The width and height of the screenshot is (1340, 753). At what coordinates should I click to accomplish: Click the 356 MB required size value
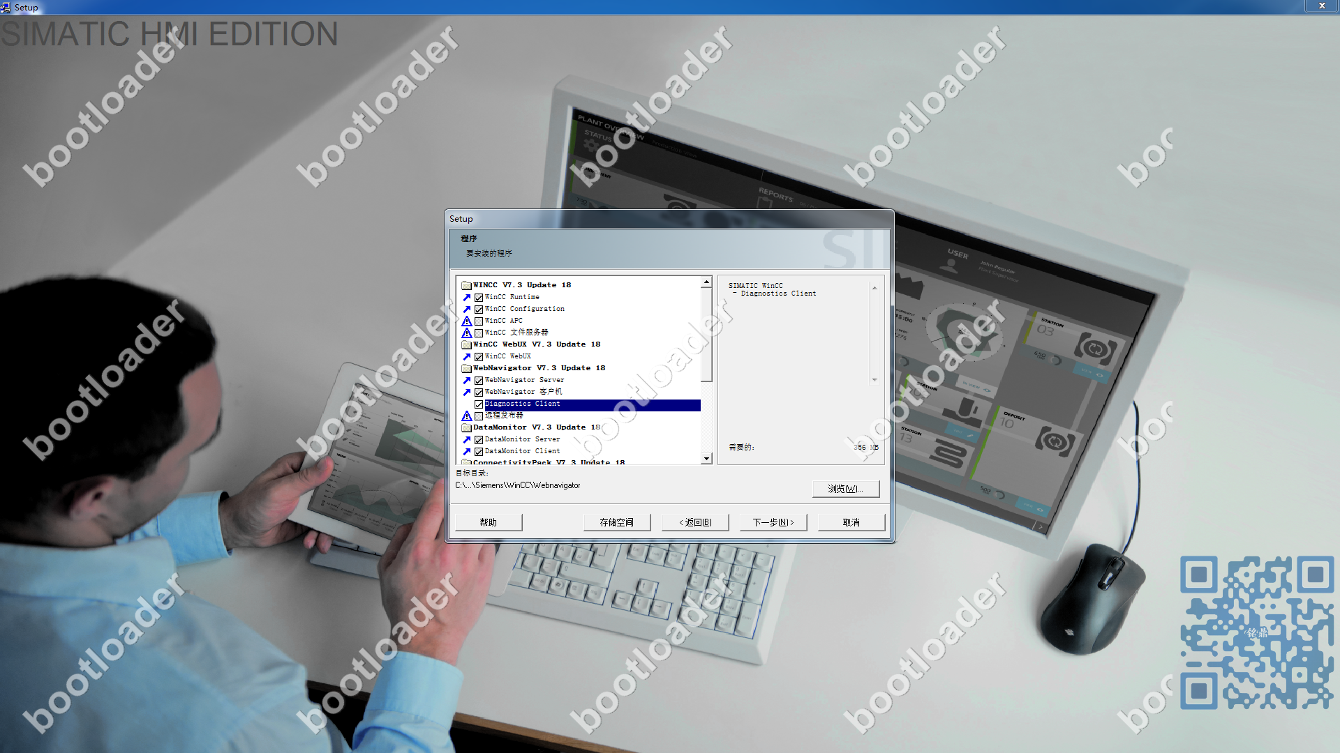[x=866, y=448]
